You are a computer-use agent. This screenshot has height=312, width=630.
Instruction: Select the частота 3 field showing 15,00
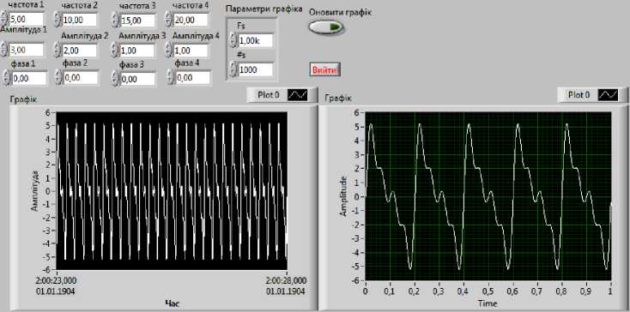[137, 20]
